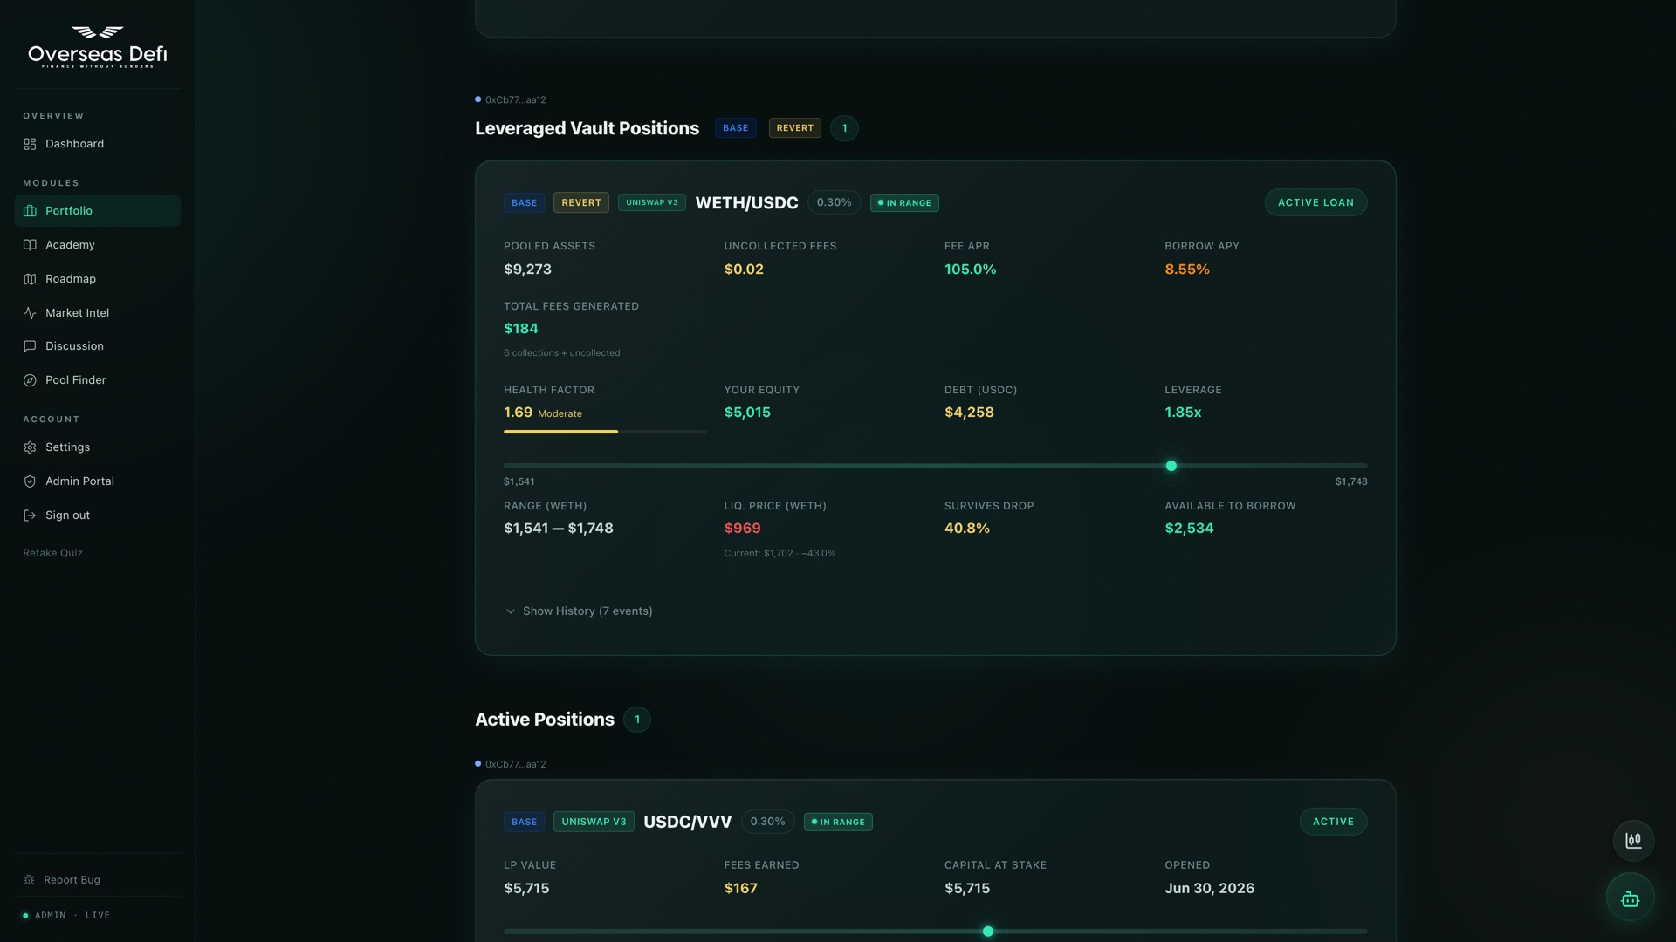Click the Settings gear icon

(x=30, y=447)
